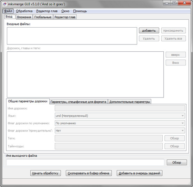193x187 pixels.
Task: Expand the Флаг дорожки 'принудительно' dropdown
Action: pyautogui.click(x=120, y=131)
